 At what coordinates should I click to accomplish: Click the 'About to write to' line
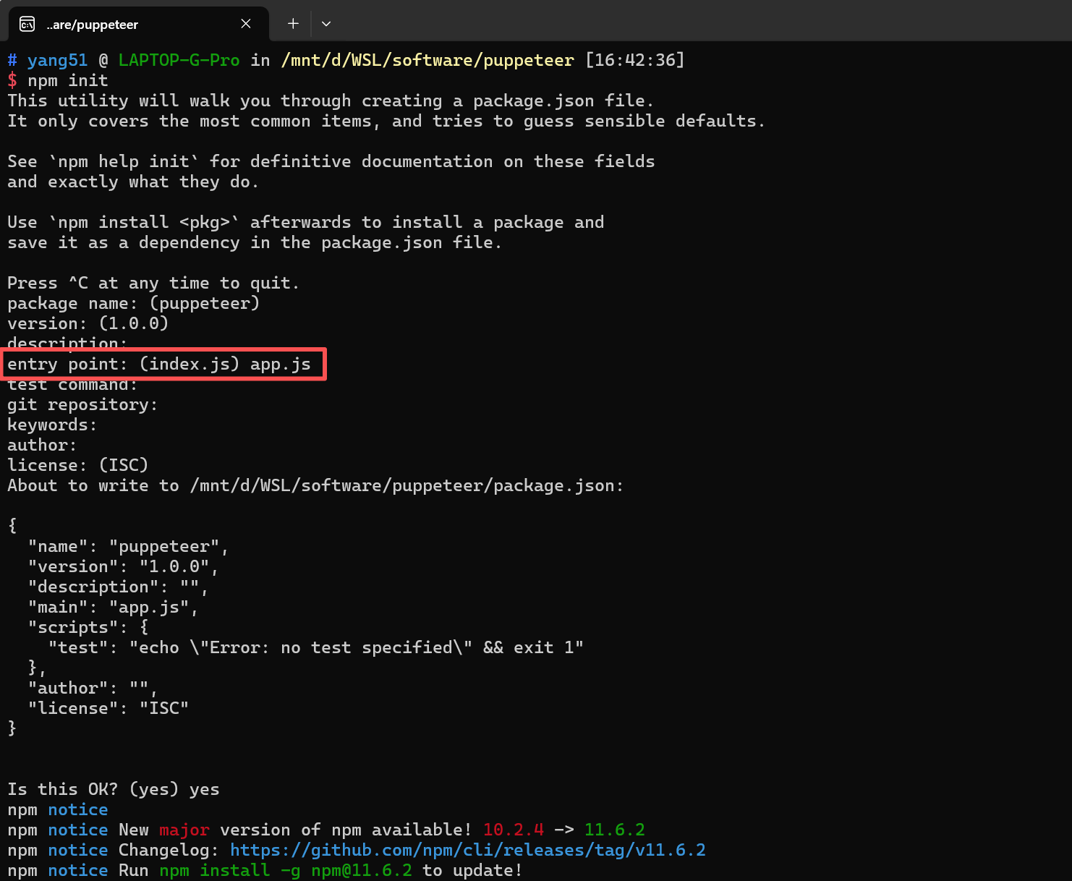[x=315, y=485]
